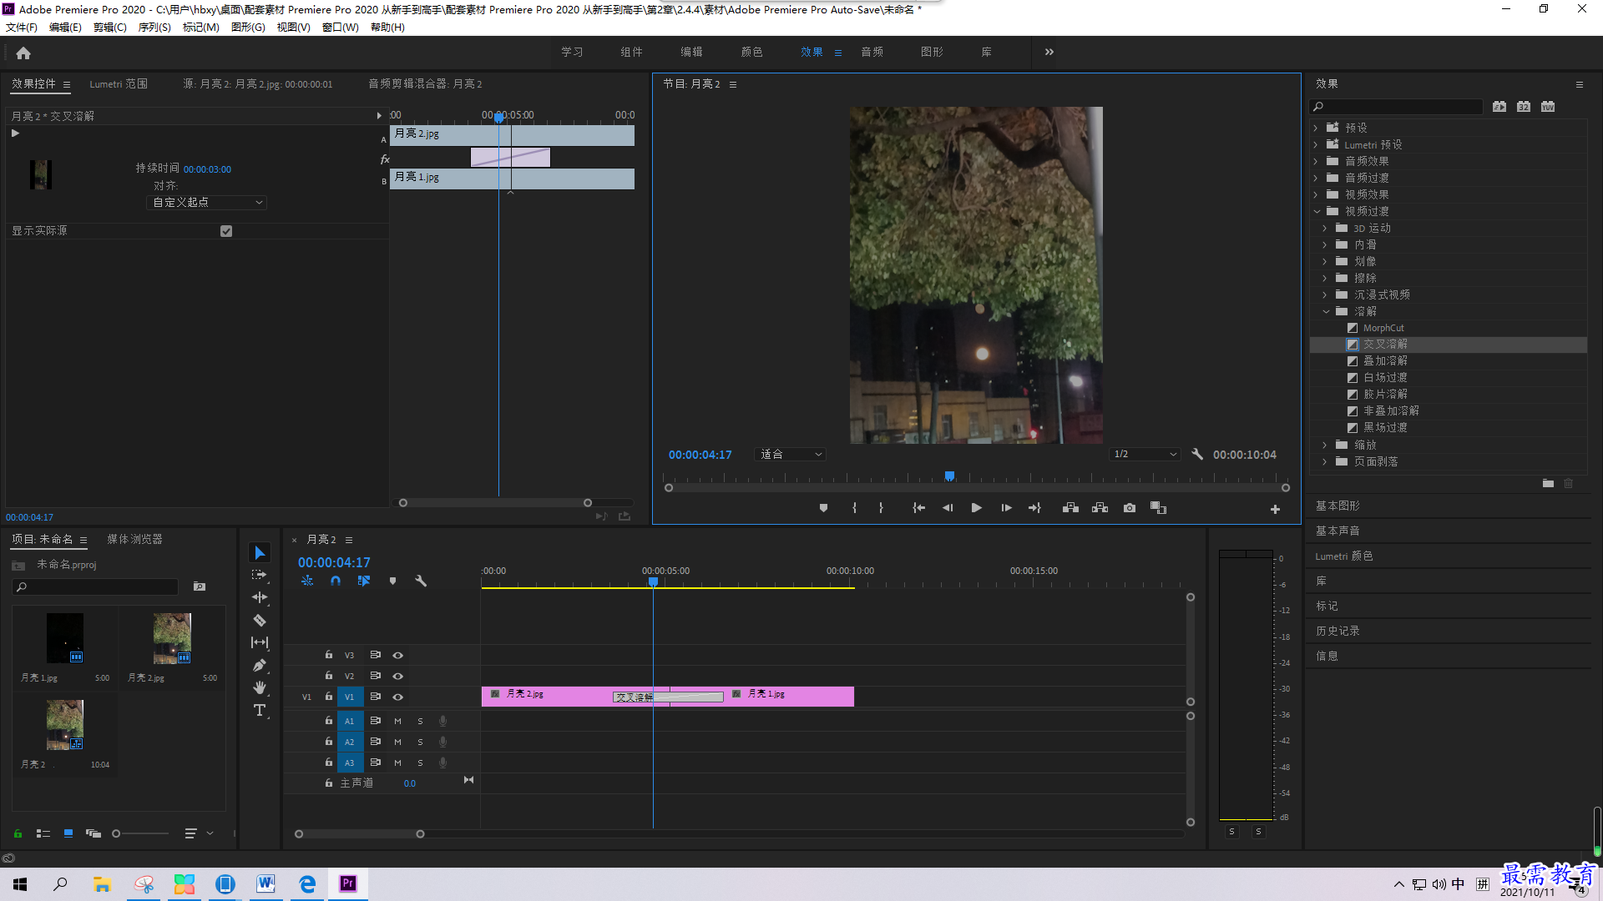Open the 1/2 playback resolution dropdown
Viewport: 1603px width, 901px height.
[1145, 455]
